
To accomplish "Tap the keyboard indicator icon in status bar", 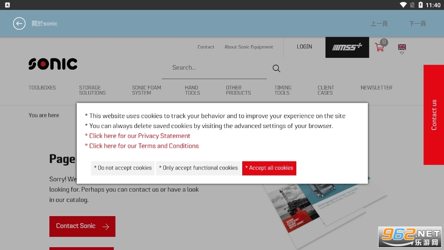I will [x=8, y=5].
